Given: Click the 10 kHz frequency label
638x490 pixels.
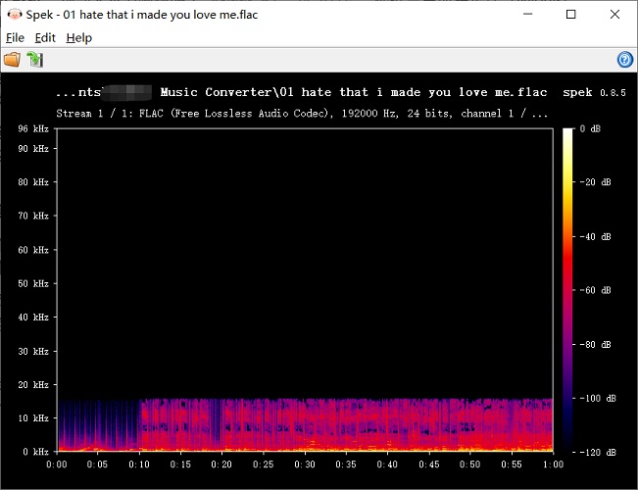Looking at the screenshot, I should (x=33, y=417).
